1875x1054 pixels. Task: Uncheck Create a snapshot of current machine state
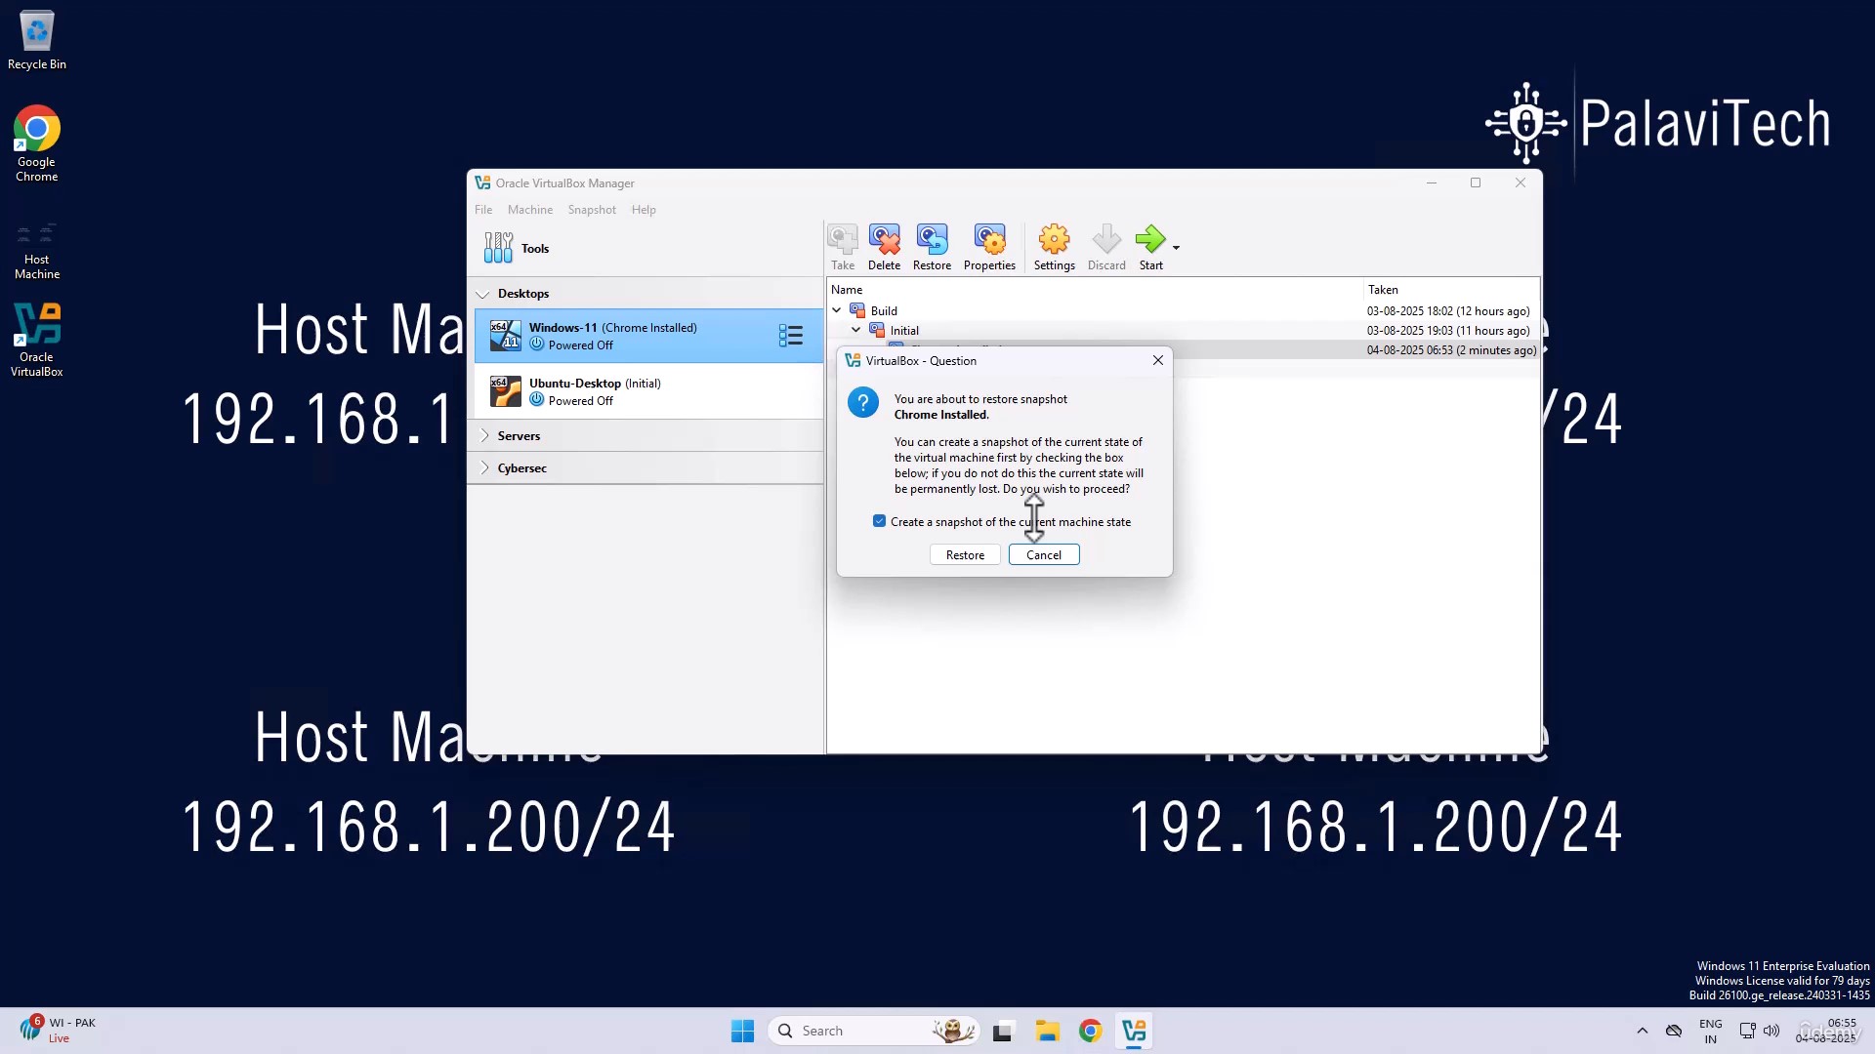(x=879, y=521)
